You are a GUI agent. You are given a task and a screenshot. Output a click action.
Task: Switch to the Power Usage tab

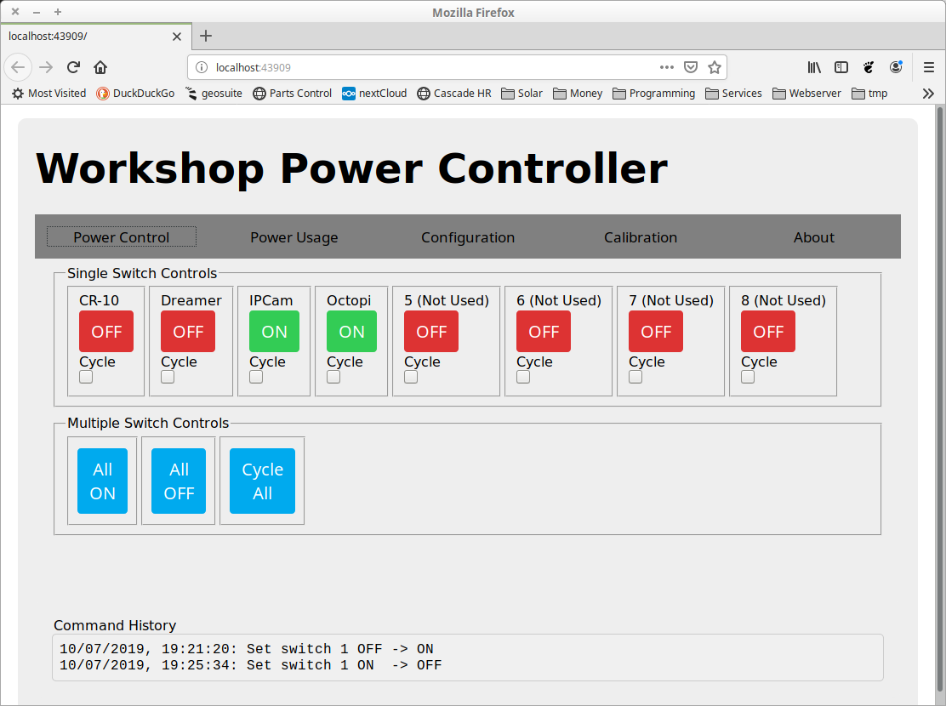[x=294, y=237]
